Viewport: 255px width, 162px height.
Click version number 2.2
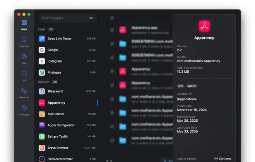pos(179,50)
